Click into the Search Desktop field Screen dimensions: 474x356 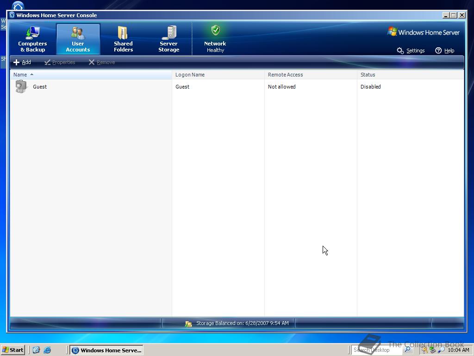tap(376, 350)
